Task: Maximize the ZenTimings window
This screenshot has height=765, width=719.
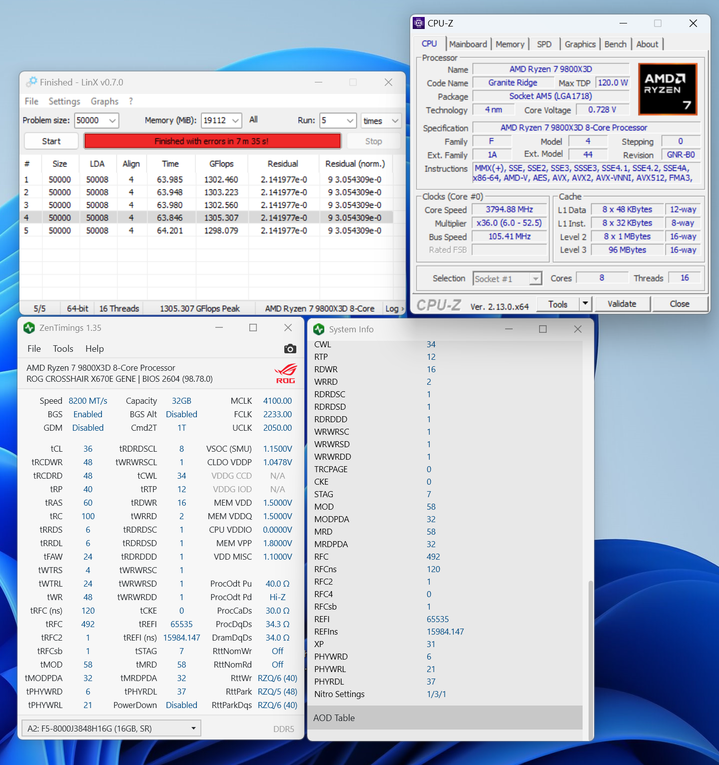Action: click(x=253, y=328)
